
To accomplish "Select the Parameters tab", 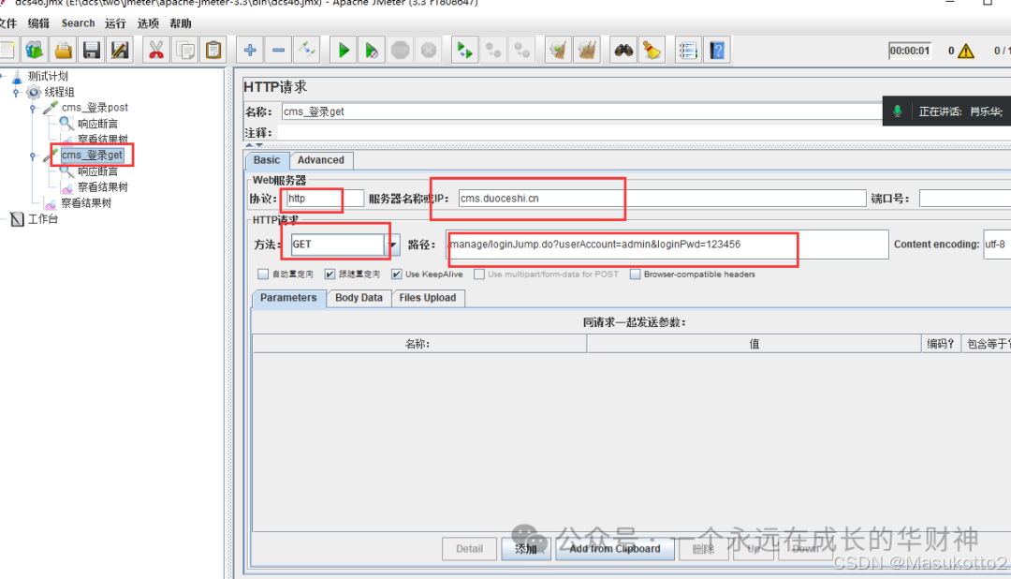I will (x=288, y=298).
